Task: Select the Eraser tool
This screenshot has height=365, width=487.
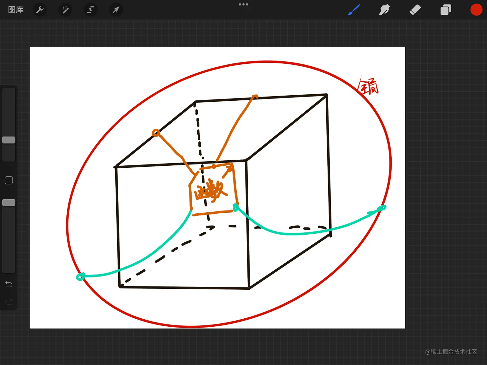Action: point(415,10)
